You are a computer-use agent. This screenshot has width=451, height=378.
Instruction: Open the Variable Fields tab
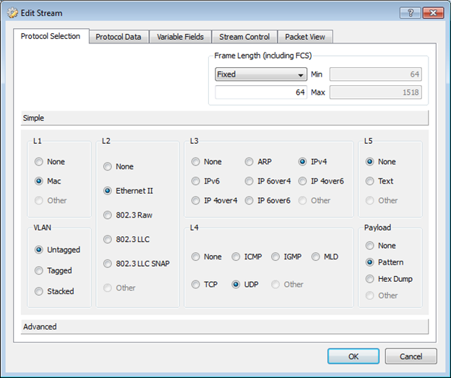point(181,37)
